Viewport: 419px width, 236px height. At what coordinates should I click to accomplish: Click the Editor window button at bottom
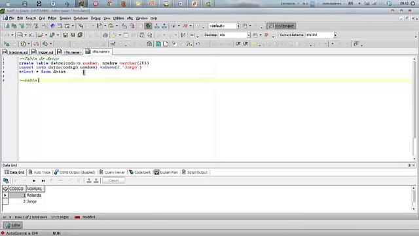pyautogui.click(x=13, y=225)
